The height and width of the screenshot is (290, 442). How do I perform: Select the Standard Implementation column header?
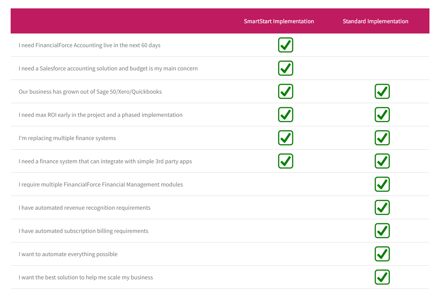[375, 21]
